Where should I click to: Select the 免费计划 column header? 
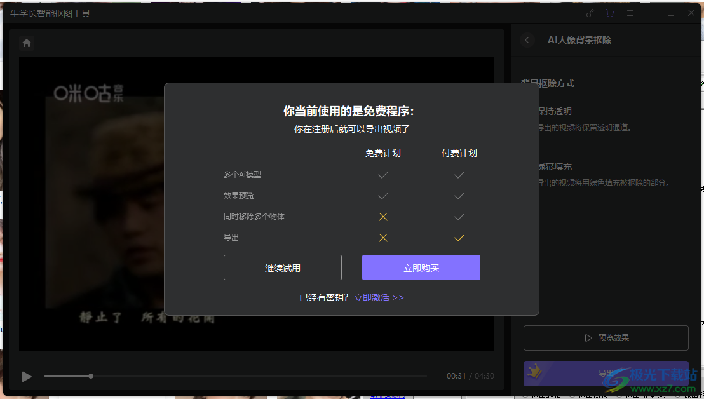(x=382, y=153)
